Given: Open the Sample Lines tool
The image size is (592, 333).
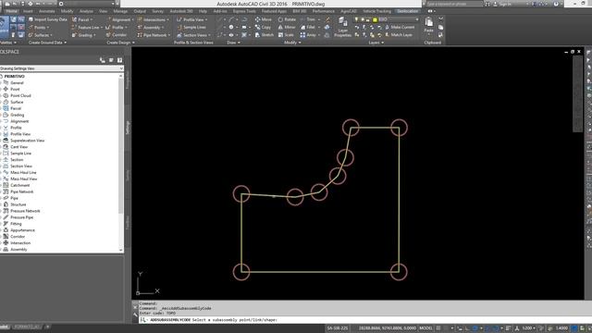Looking at the screenshot, I should (x=191, y=27).
